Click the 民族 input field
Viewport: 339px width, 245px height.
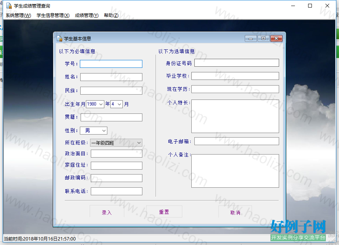(x=111, y=90)
